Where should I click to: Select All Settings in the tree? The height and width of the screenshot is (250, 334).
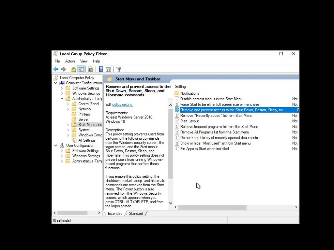(x=87, y=140)
